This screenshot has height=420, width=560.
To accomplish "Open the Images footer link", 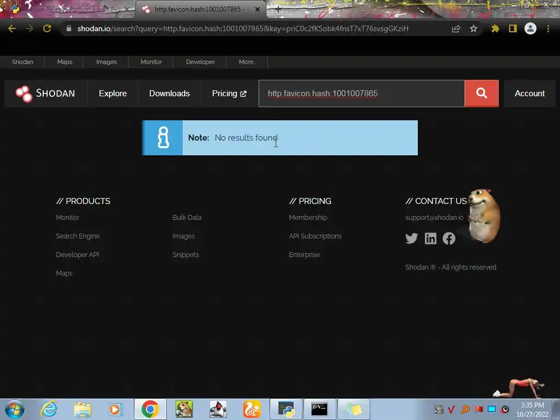I will pos(184,236).
